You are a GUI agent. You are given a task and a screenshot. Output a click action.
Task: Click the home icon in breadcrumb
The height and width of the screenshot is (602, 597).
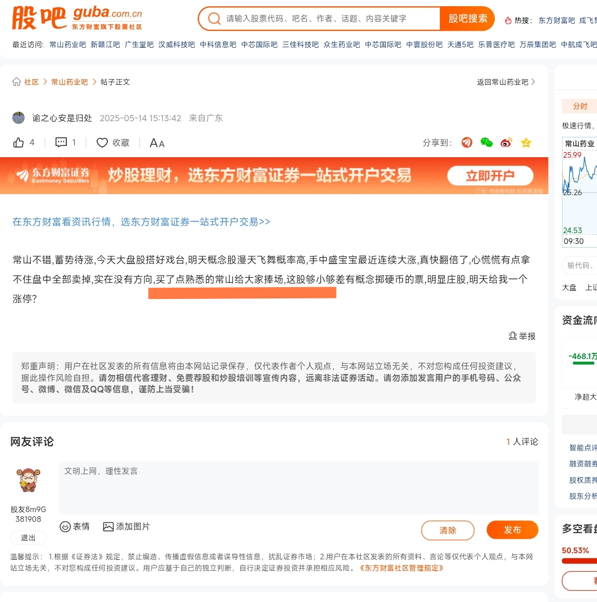click(x=16, y=82)
